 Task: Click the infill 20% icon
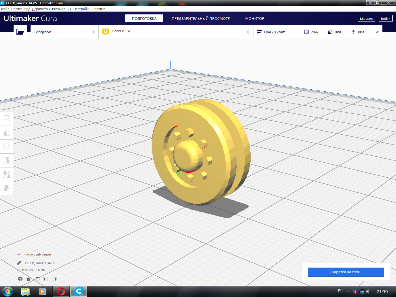click(306, 32)
